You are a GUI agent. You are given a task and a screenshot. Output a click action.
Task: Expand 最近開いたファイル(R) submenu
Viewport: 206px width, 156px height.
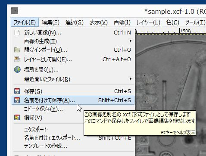[73, 79]
